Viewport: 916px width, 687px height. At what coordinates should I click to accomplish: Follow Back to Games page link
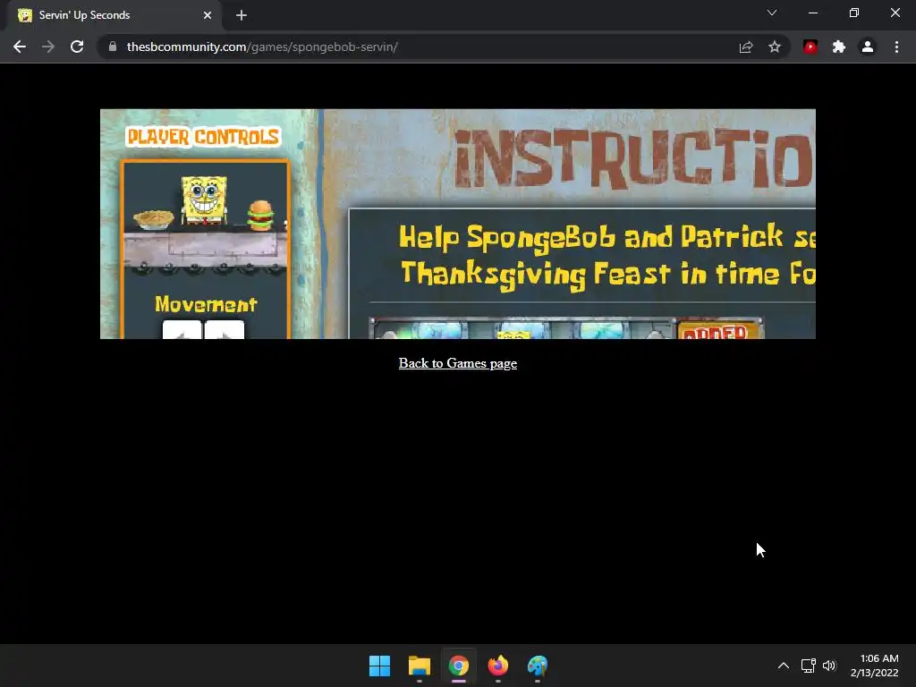[457, 363]
